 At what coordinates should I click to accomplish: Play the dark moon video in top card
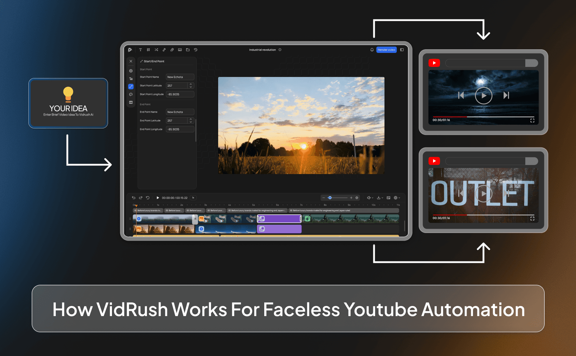(483, 96)
